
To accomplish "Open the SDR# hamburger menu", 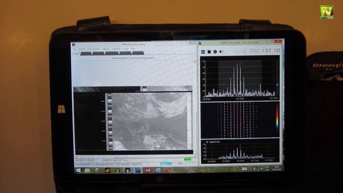I will [x=203, y=51].
